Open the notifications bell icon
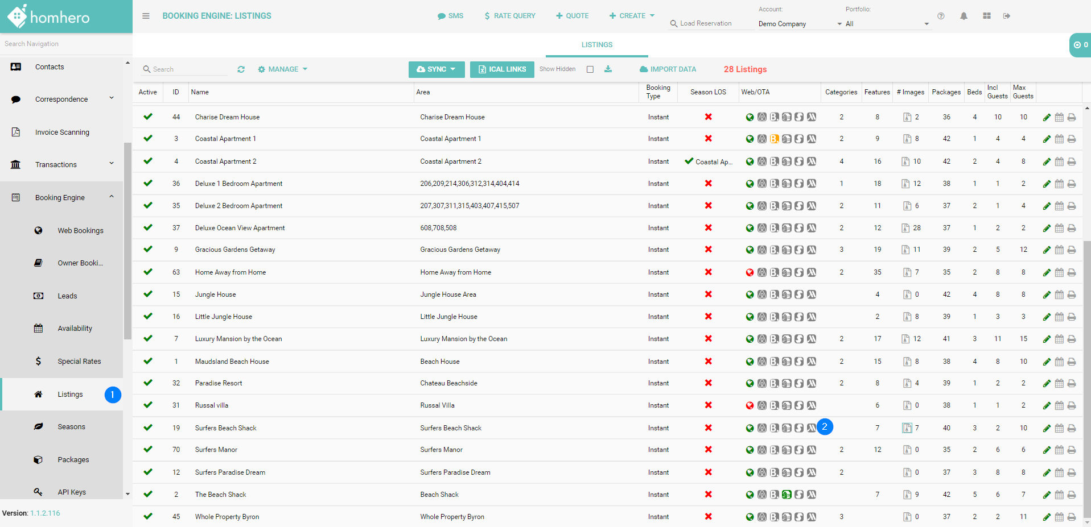Viewport: 1091px width, 527px height. [964, 16]
